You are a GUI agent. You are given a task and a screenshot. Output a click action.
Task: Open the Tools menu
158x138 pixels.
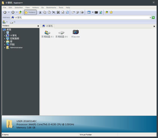point(61,7)
